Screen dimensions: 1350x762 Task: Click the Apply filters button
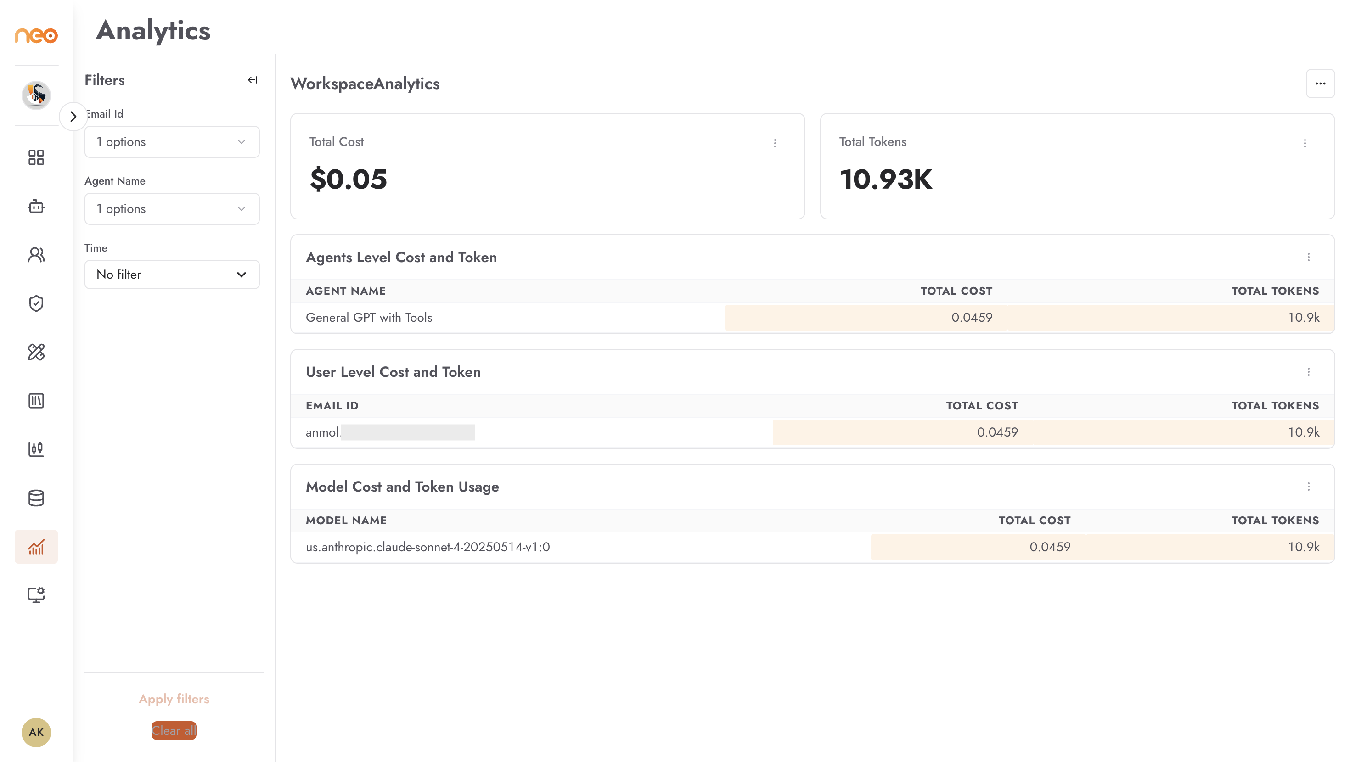[x=174, y=699]
